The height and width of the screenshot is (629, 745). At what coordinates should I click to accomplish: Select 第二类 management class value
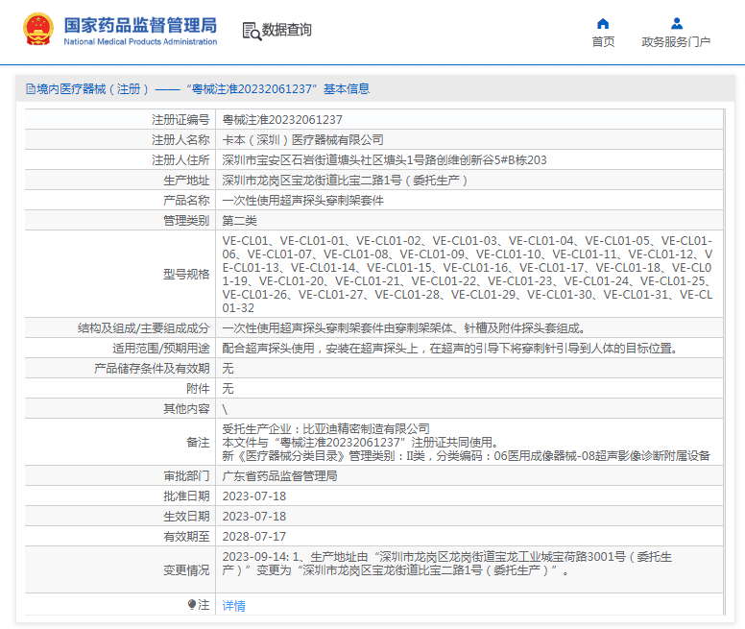[x=239, y=221]
